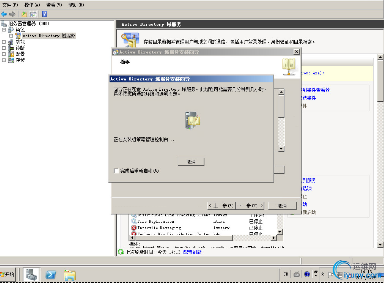Image resolution: width=384 pixels, height=283 pixels.
Task: Open the 帮助(H) menu
Action: tap(76, 5)
